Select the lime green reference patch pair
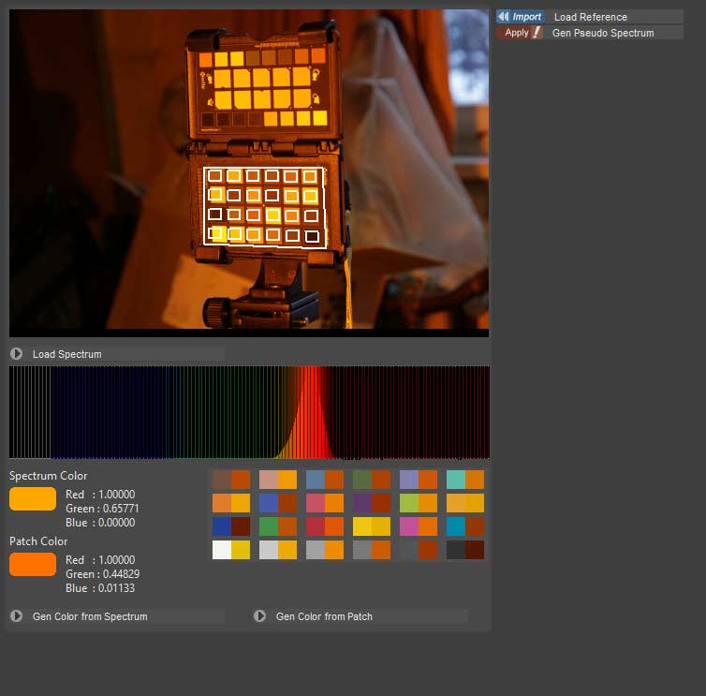Screen dimensions: 706x696 (x=419, y=503)
